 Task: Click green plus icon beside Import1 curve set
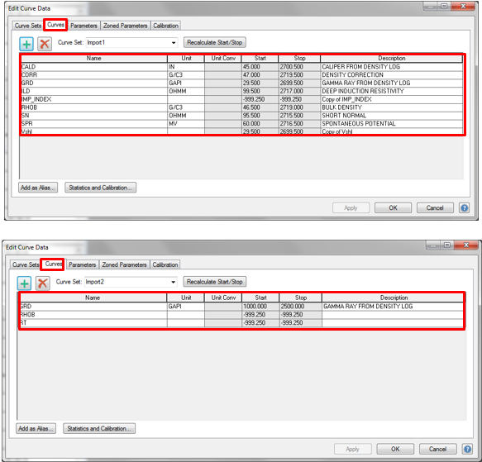[26, 44]
